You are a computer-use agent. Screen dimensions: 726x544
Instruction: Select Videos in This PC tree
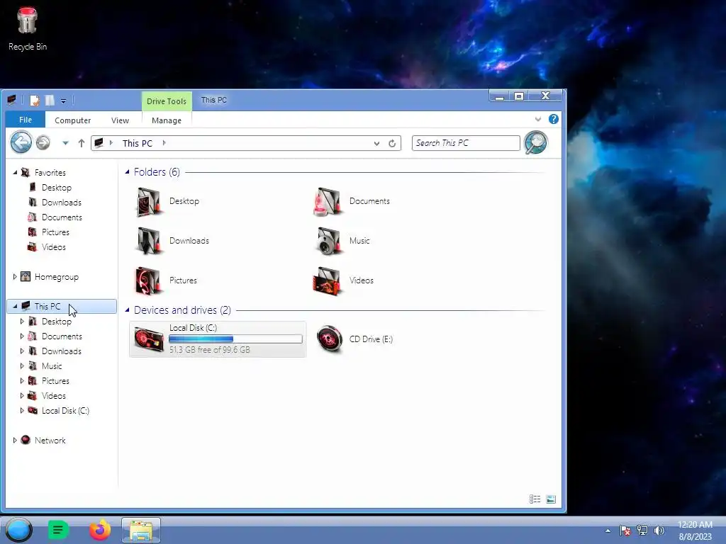tap(53, 395)
